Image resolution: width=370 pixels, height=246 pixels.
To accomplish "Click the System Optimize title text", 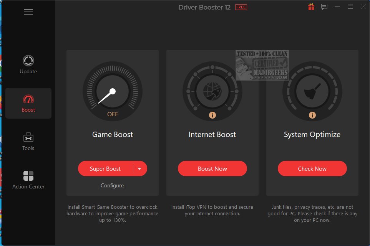I will (x=312, y=135).
